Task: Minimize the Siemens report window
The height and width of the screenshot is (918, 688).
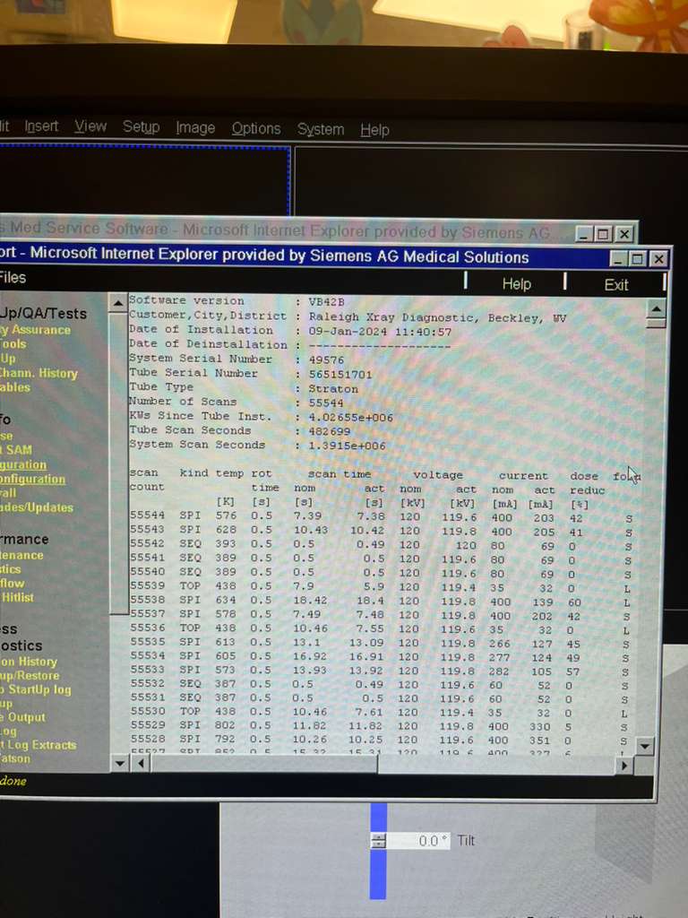Action: point(619,258)
